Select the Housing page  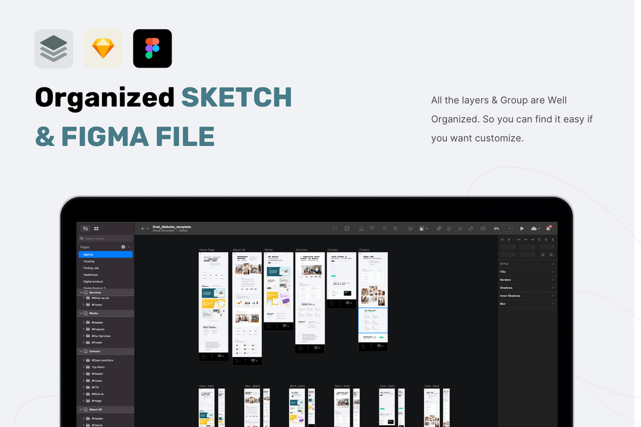[x=105, y=261]
